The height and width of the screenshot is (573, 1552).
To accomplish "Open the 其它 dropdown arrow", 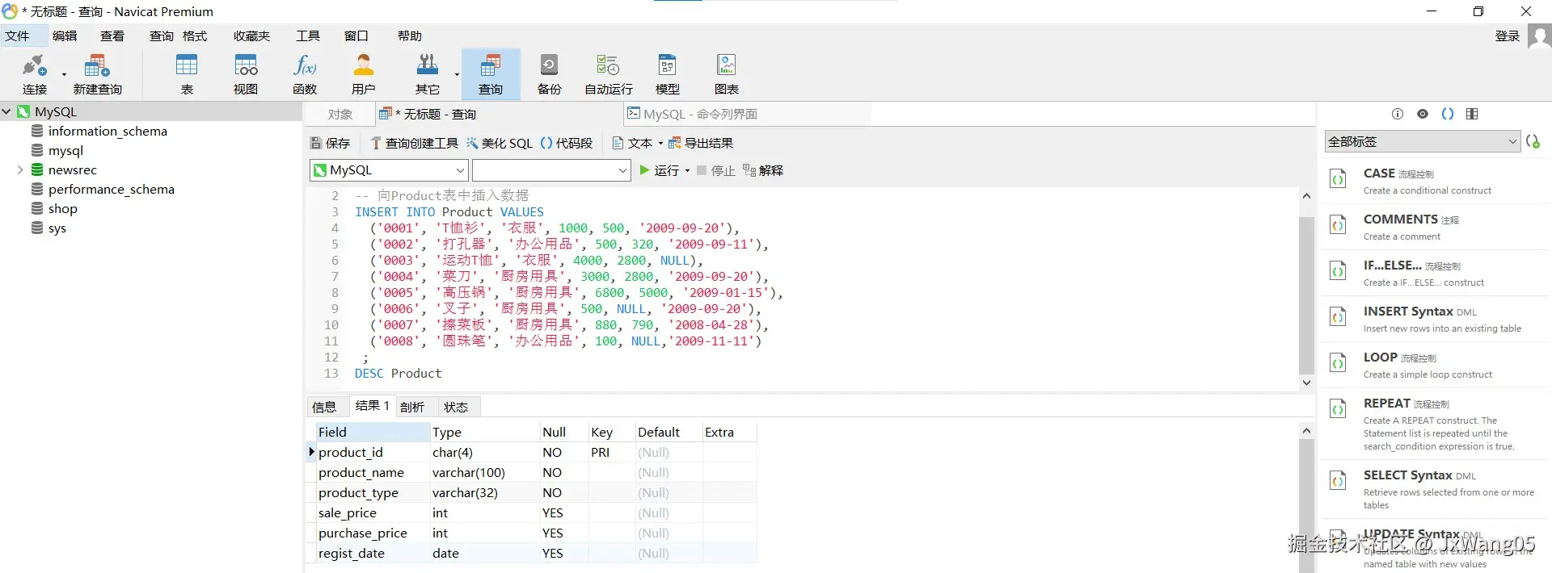I will pos(457,74).
